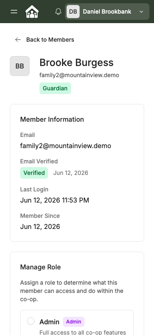Click the email value in Member Information
This screenshot has width=154, height=335.
[x=66, y=146]
